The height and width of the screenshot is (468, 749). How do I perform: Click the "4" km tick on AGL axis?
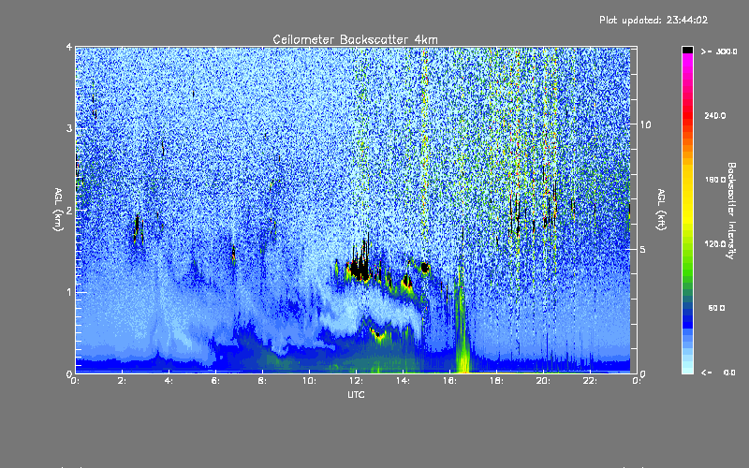coord(69,47)
